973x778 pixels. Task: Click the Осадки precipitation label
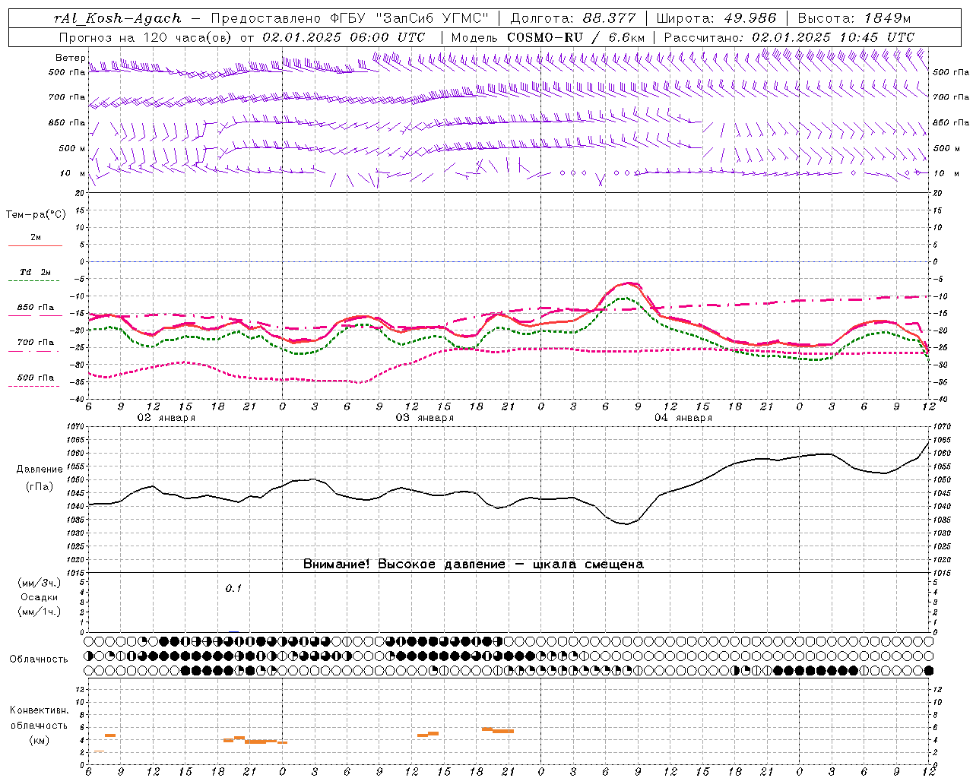click(40, 597)
